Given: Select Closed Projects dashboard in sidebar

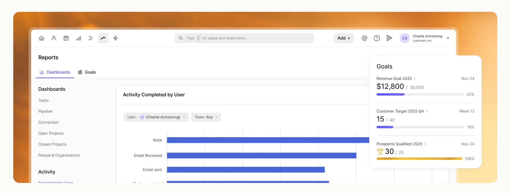Looking at the screenshot, I should 52,144.
